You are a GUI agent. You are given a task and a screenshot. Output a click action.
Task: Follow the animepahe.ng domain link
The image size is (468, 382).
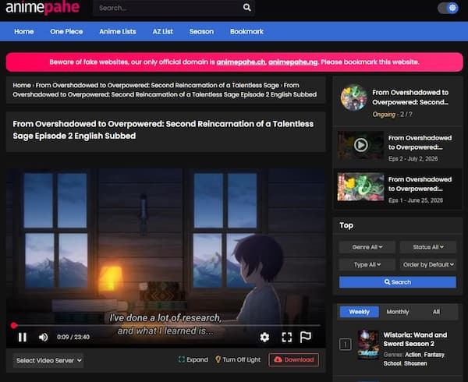(x=292, y=62)
